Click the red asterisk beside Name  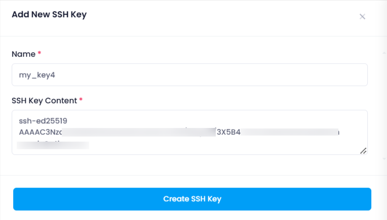click(39, 53)
